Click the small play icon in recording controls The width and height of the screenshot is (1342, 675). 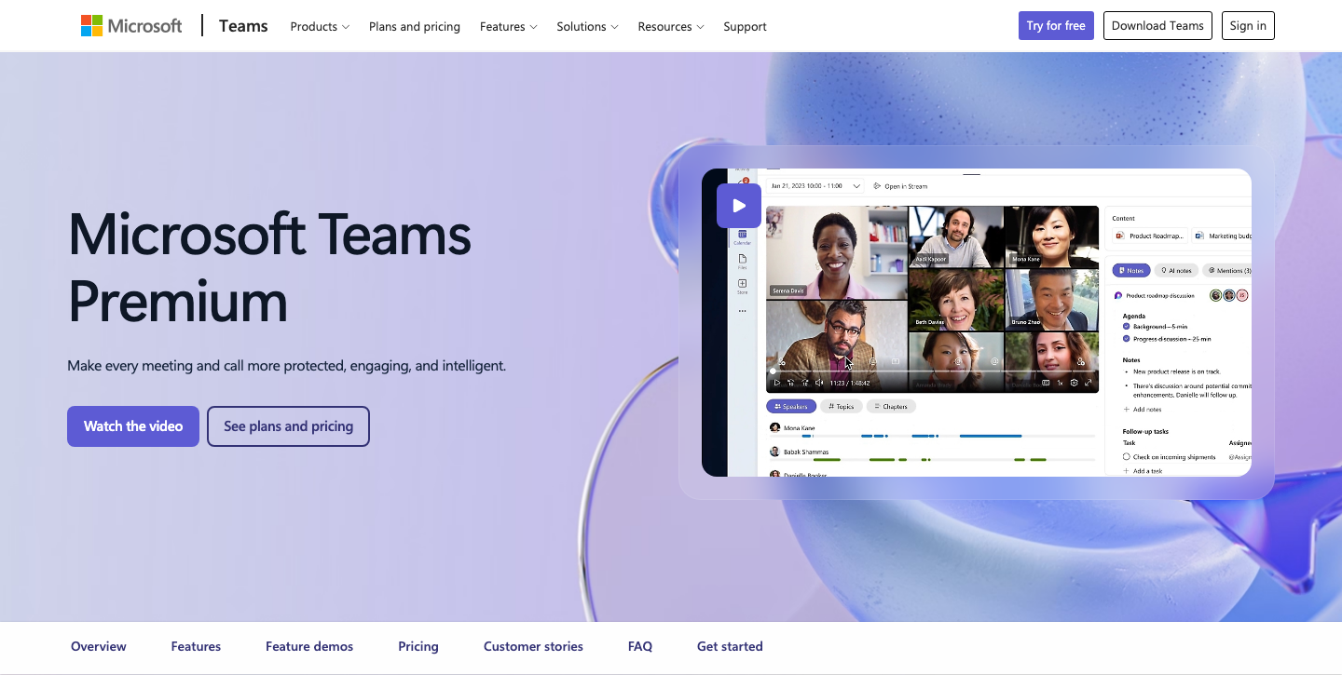pyautogui.click(x=777, y=383)
